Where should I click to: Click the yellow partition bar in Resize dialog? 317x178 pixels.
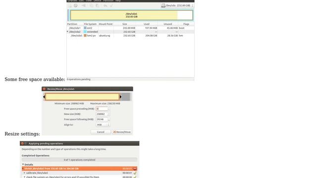point(82,97)
